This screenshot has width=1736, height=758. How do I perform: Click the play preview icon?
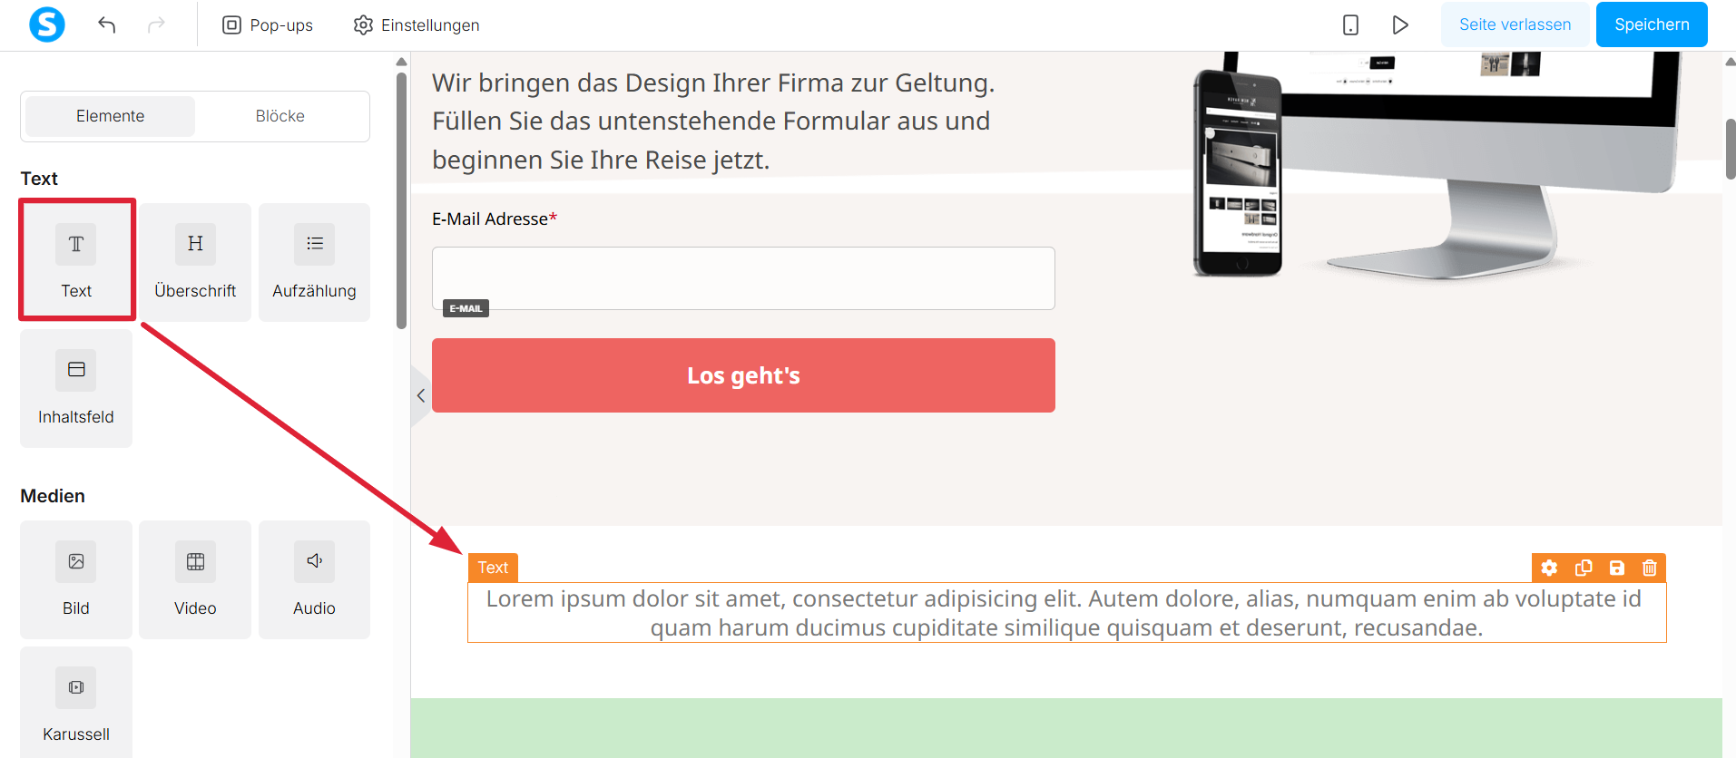pyautogui.click(x=1400, y=24)
